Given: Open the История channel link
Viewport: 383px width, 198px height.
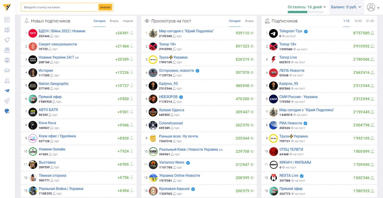Looking at the screenshot, I should tap(46, 70).
